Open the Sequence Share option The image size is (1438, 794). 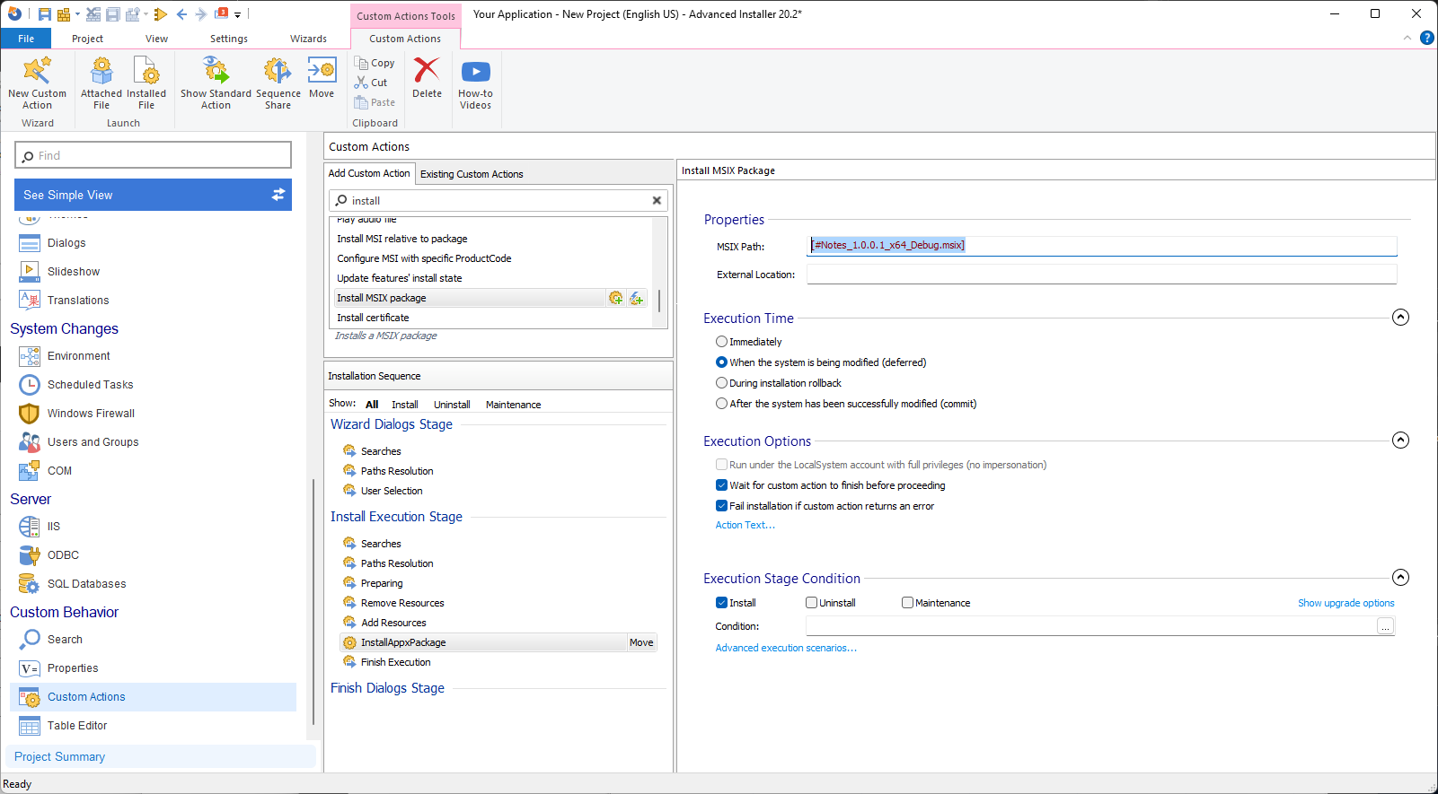click(x=278, y=83)
